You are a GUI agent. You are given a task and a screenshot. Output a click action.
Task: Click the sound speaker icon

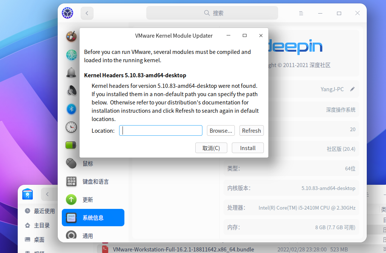pyautogui.click(x=71, y=91)
